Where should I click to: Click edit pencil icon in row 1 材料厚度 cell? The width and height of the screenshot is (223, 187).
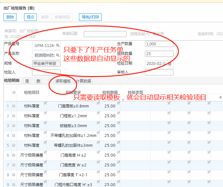click(x=45, y=103)
